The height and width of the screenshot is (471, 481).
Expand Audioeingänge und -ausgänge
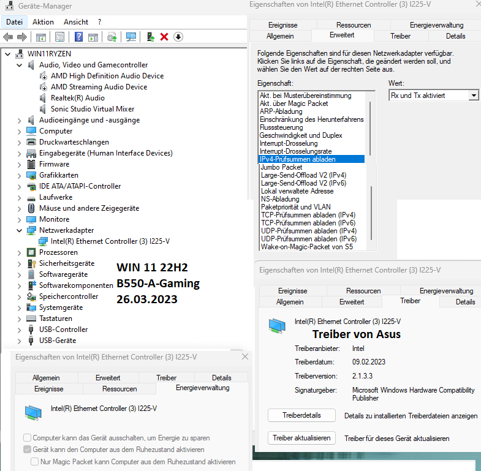pyautogui.click(x=20, y=121)
